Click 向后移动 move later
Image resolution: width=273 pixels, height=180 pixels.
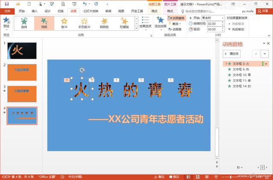[x=236, y=29]
